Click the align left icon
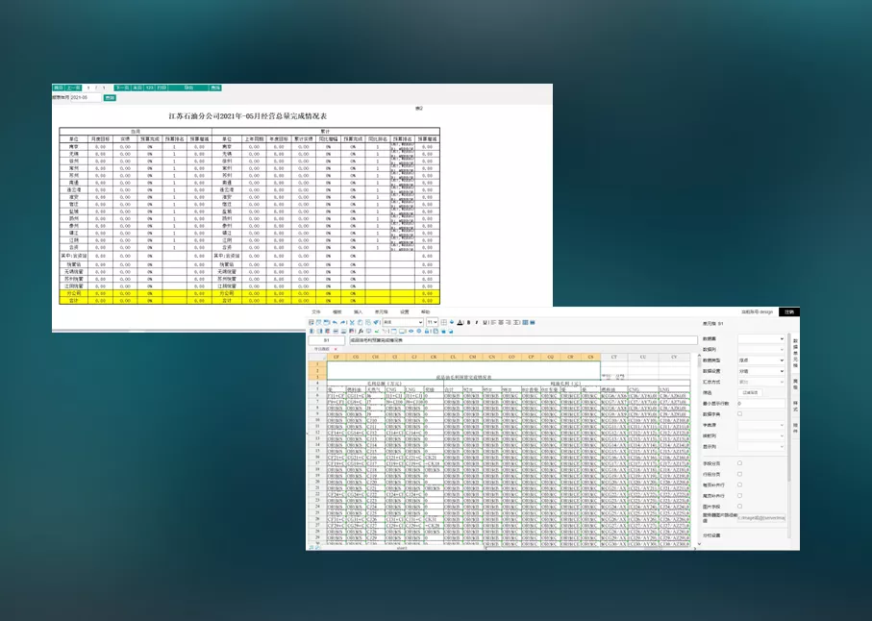The width and height of the screenshot is (872, 621). [x=494, y=322]
